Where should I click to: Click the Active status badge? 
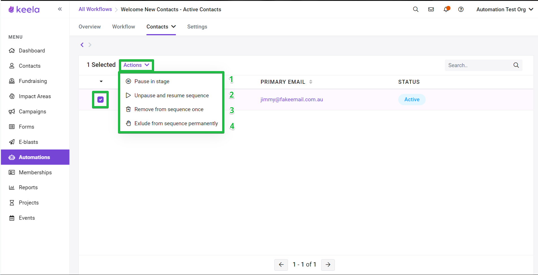pyautogui.click(x=412, y=99)
